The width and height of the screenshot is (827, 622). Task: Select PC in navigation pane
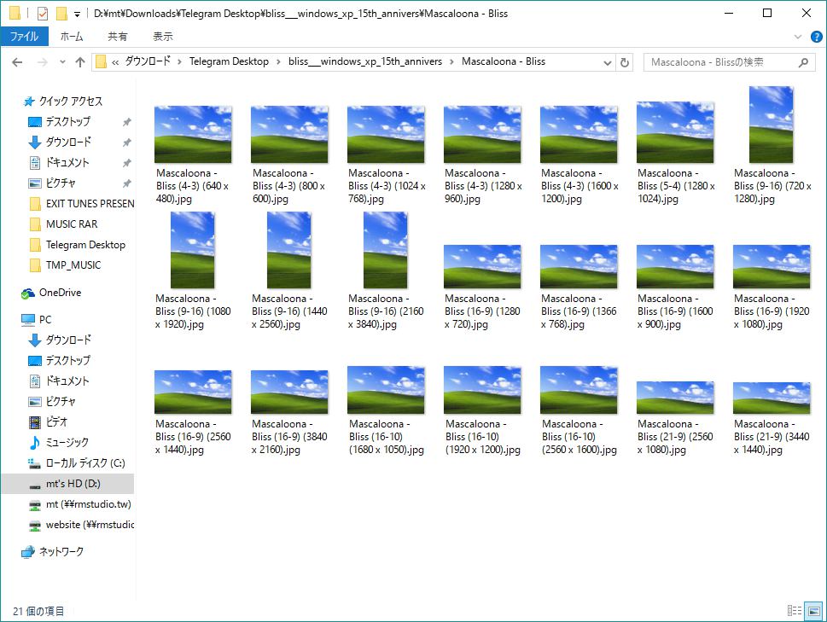[x=45, y=319]
